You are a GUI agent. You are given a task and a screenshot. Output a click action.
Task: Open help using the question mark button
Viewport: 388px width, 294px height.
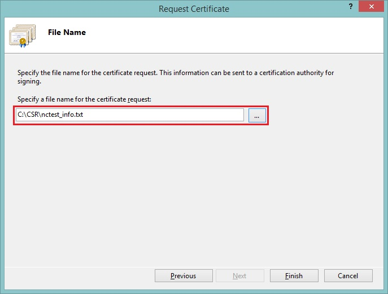(351, 7)
